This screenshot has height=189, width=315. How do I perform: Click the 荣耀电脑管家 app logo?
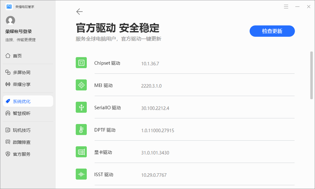(9, 6)
